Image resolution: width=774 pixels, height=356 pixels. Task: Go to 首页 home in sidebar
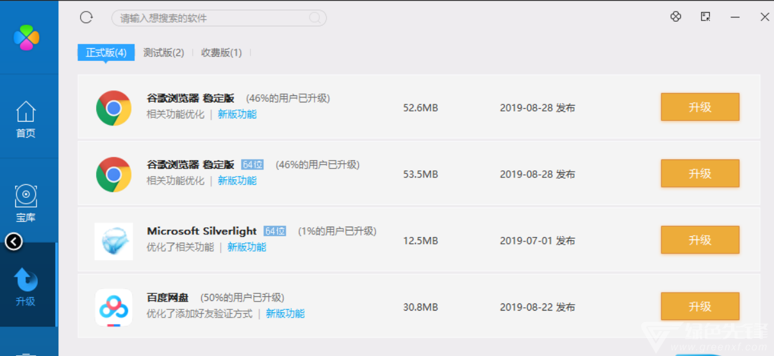(26, 119)
